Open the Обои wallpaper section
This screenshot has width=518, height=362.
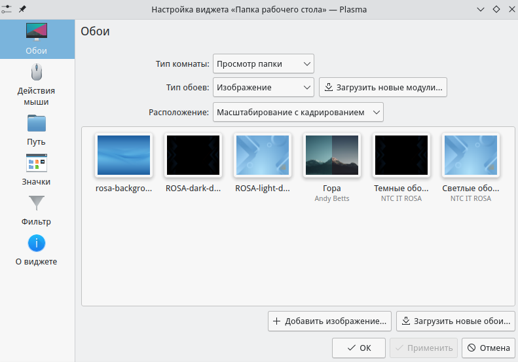coord(37,39)
